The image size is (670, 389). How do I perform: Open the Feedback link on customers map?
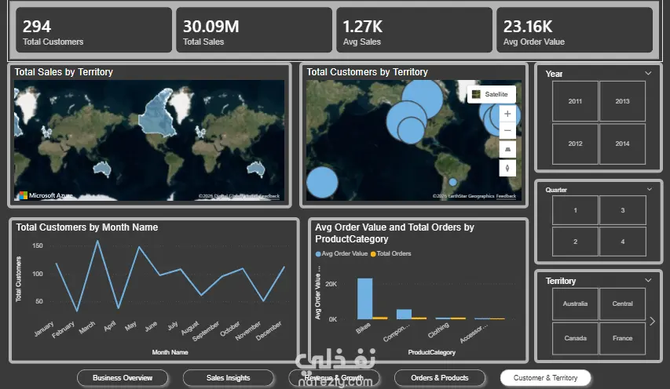click(506, 196)
